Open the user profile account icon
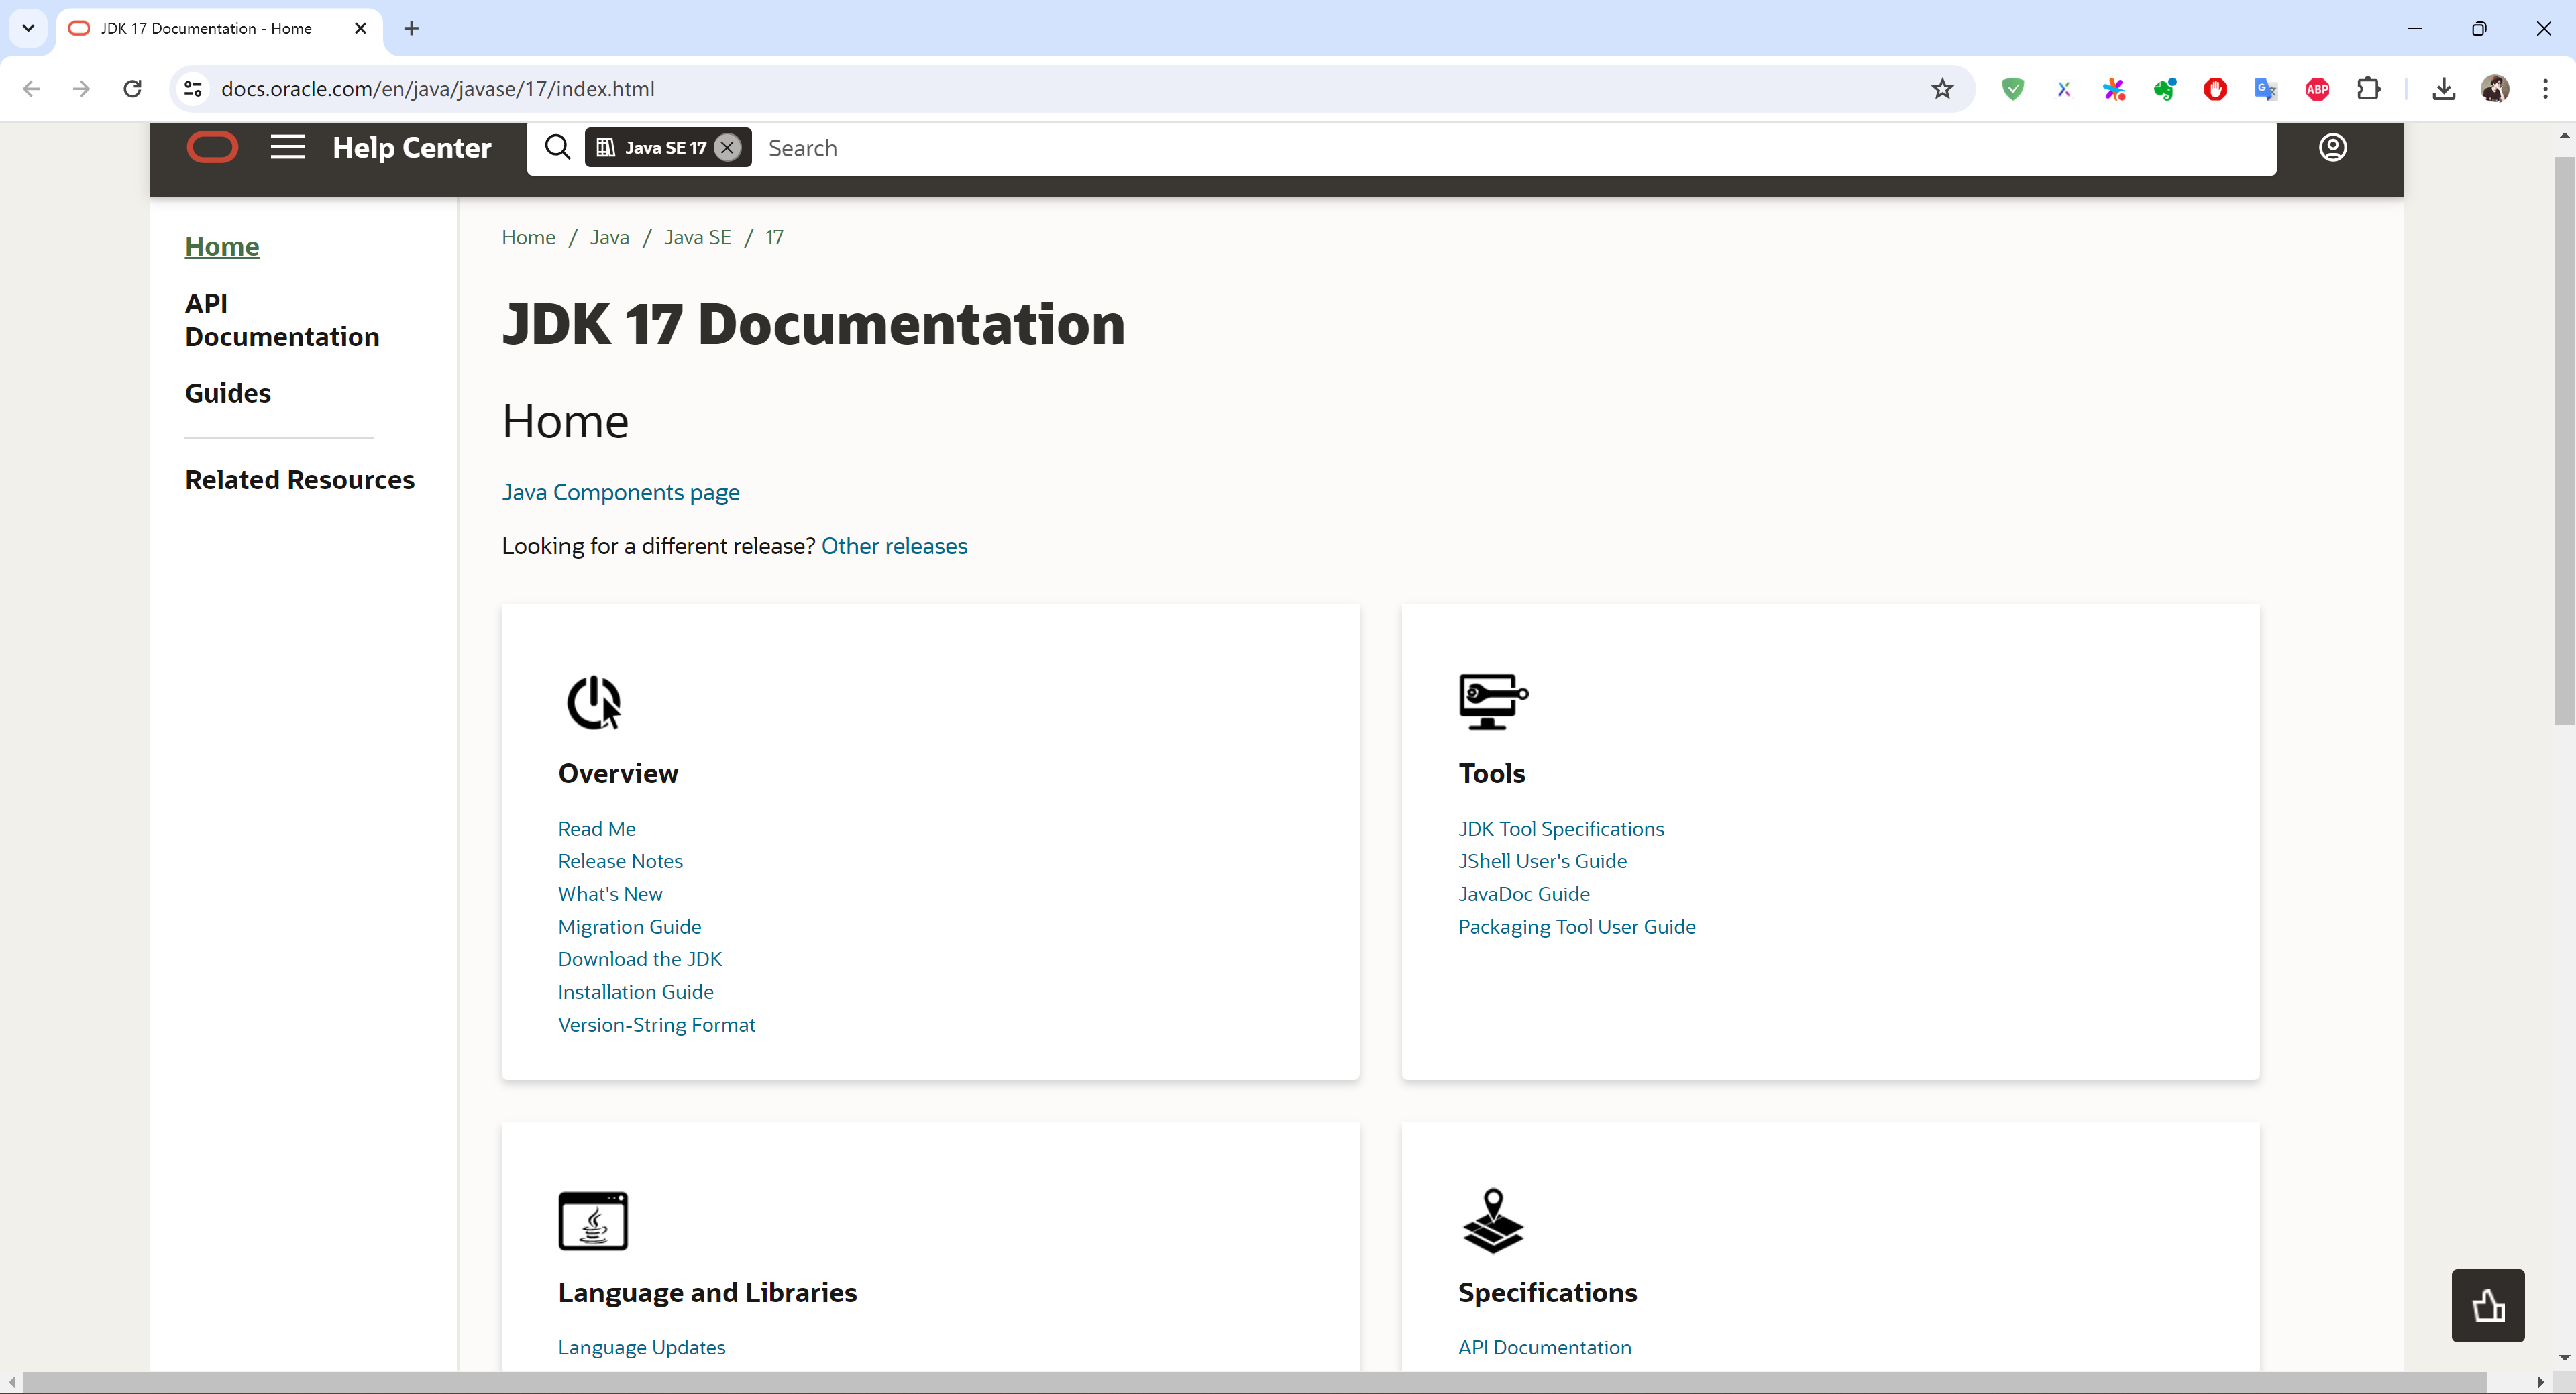This screenshot has width=2576, height=1394. tap(2332, 147)
